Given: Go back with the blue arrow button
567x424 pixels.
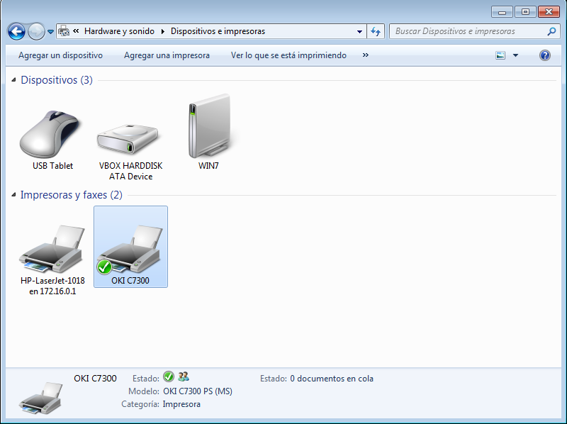Looking at the screenshot, I should point(16,31).
